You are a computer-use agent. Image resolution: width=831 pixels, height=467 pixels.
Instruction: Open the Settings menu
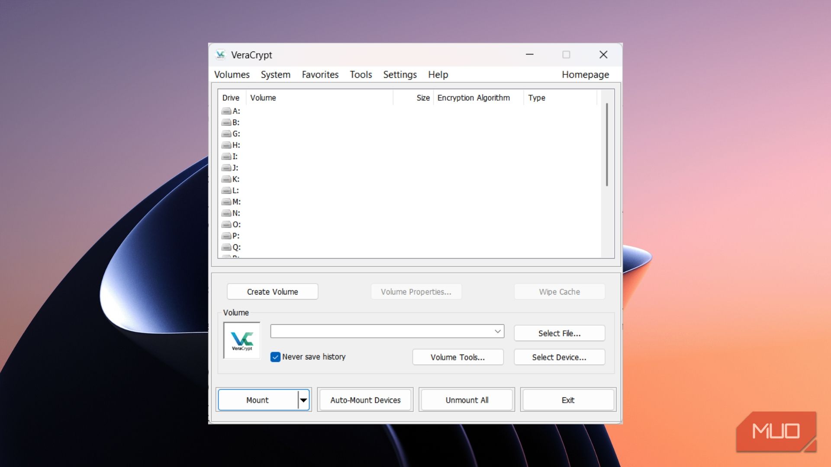400,74
